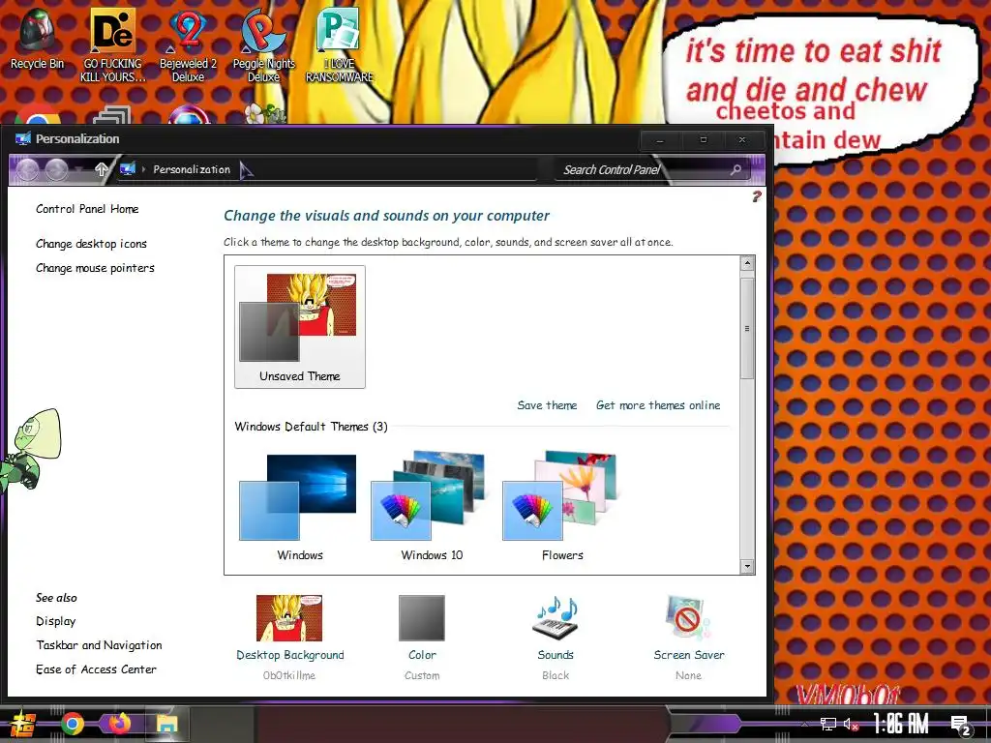Click the themes list scroll down arrow
The image size is (991, 743).
coord(747,566)
